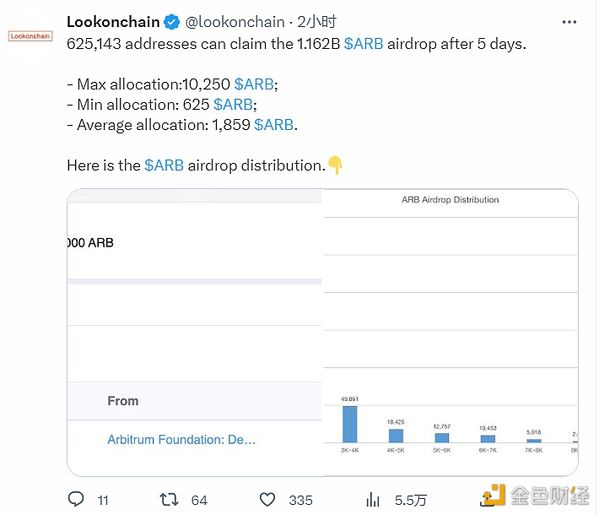Open the Lookonchain profile avatar
The height and width of the screenshot is (515, 599).
[x=30, y=36]
